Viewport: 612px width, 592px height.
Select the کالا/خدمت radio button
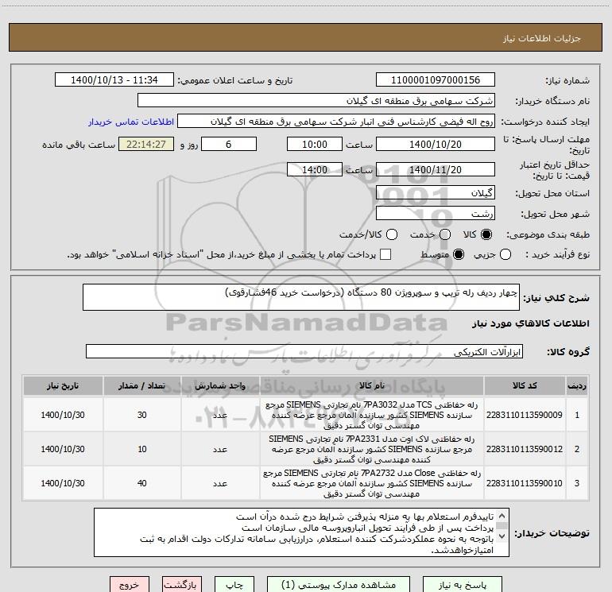tap(392, 234)
